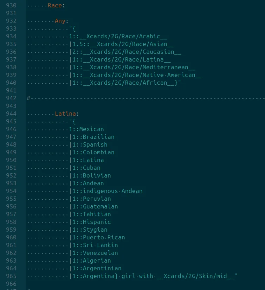Place cursor on Sri Lankin entry
This screenshot has height=290, width=265.
pos(100,245)
